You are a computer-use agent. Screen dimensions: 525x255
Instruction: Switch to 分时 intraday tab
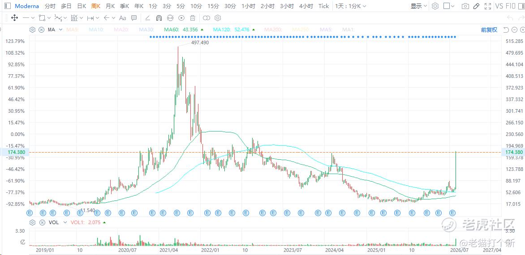coord(50,6)
